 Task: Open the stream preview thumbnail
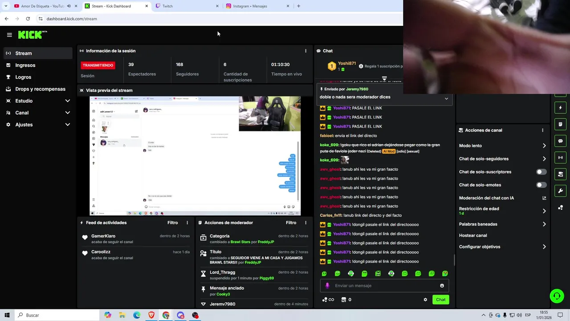point(195,156)
